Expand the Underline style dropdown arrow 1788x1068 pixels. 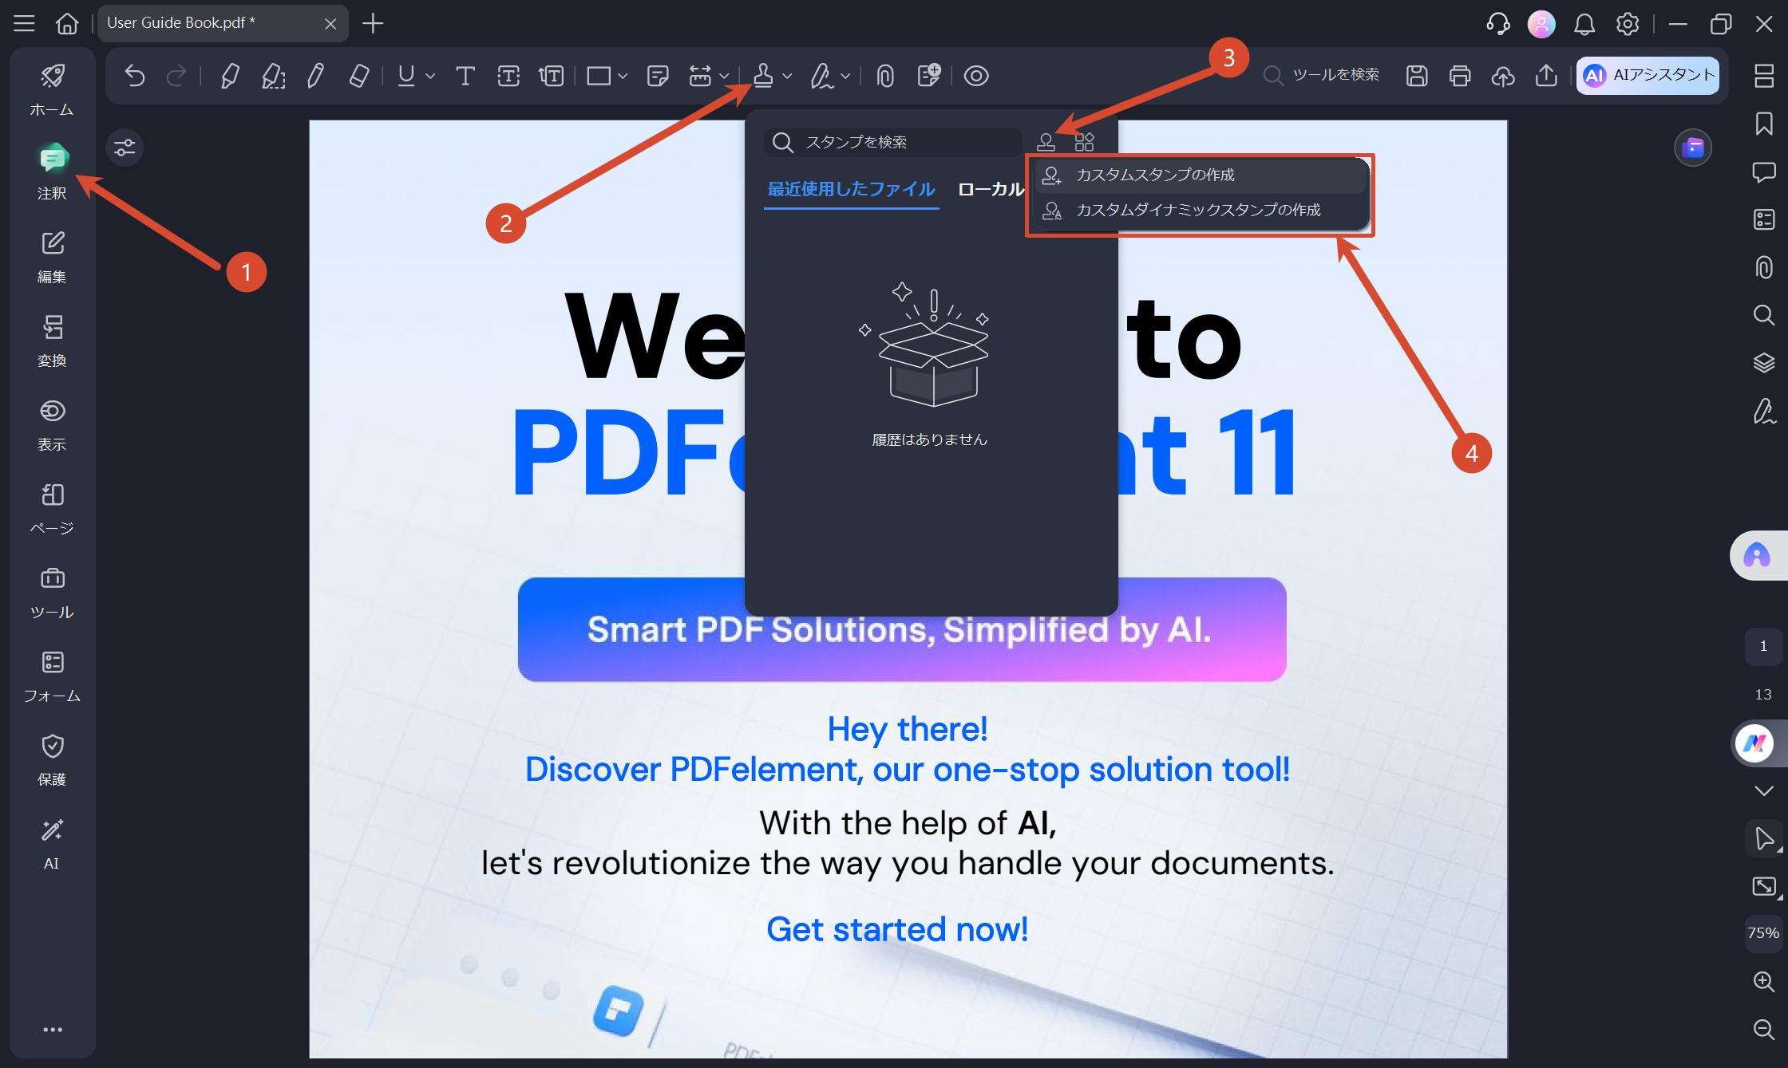pos(430,76)
